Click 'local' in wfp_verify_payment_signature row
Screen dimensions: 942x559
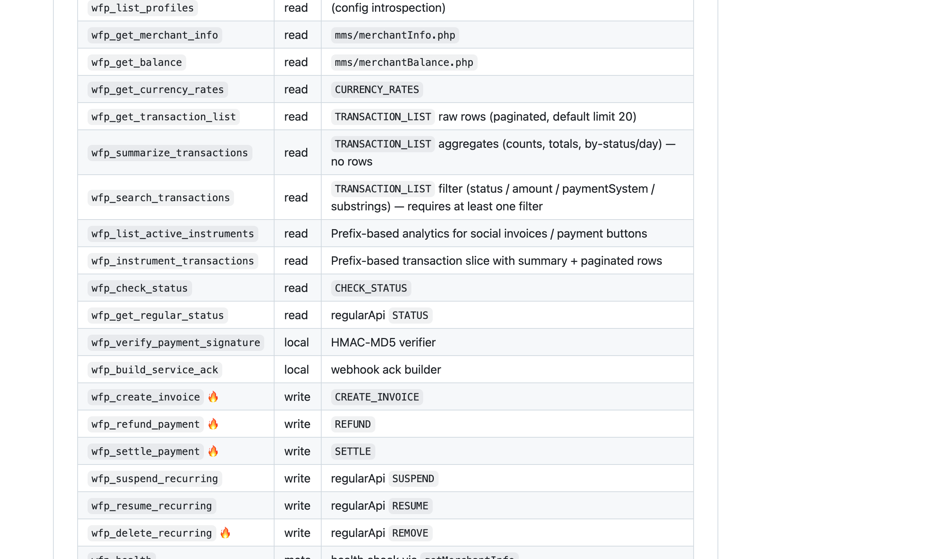(x=296, y=342)
